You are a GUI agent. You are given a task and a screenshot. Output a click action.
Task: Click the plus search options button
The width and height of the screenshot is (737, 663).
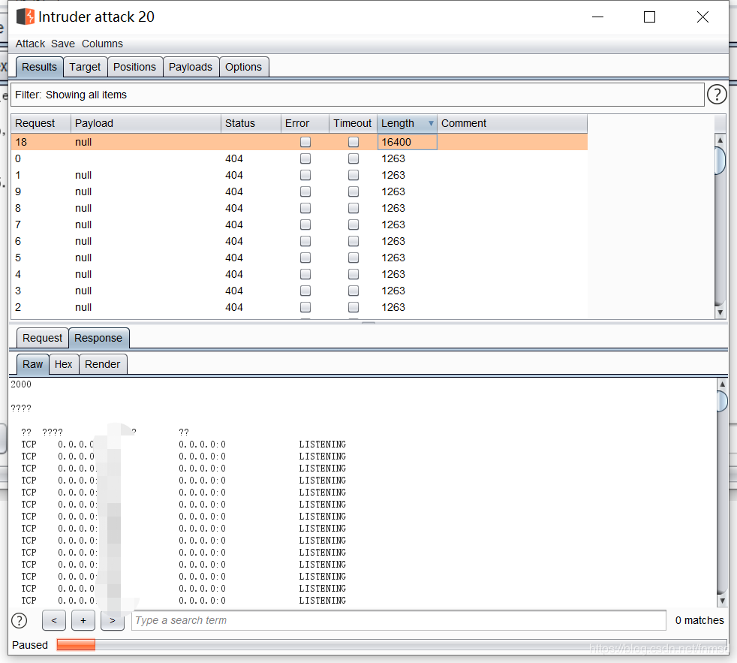click(x=83, y=620)
